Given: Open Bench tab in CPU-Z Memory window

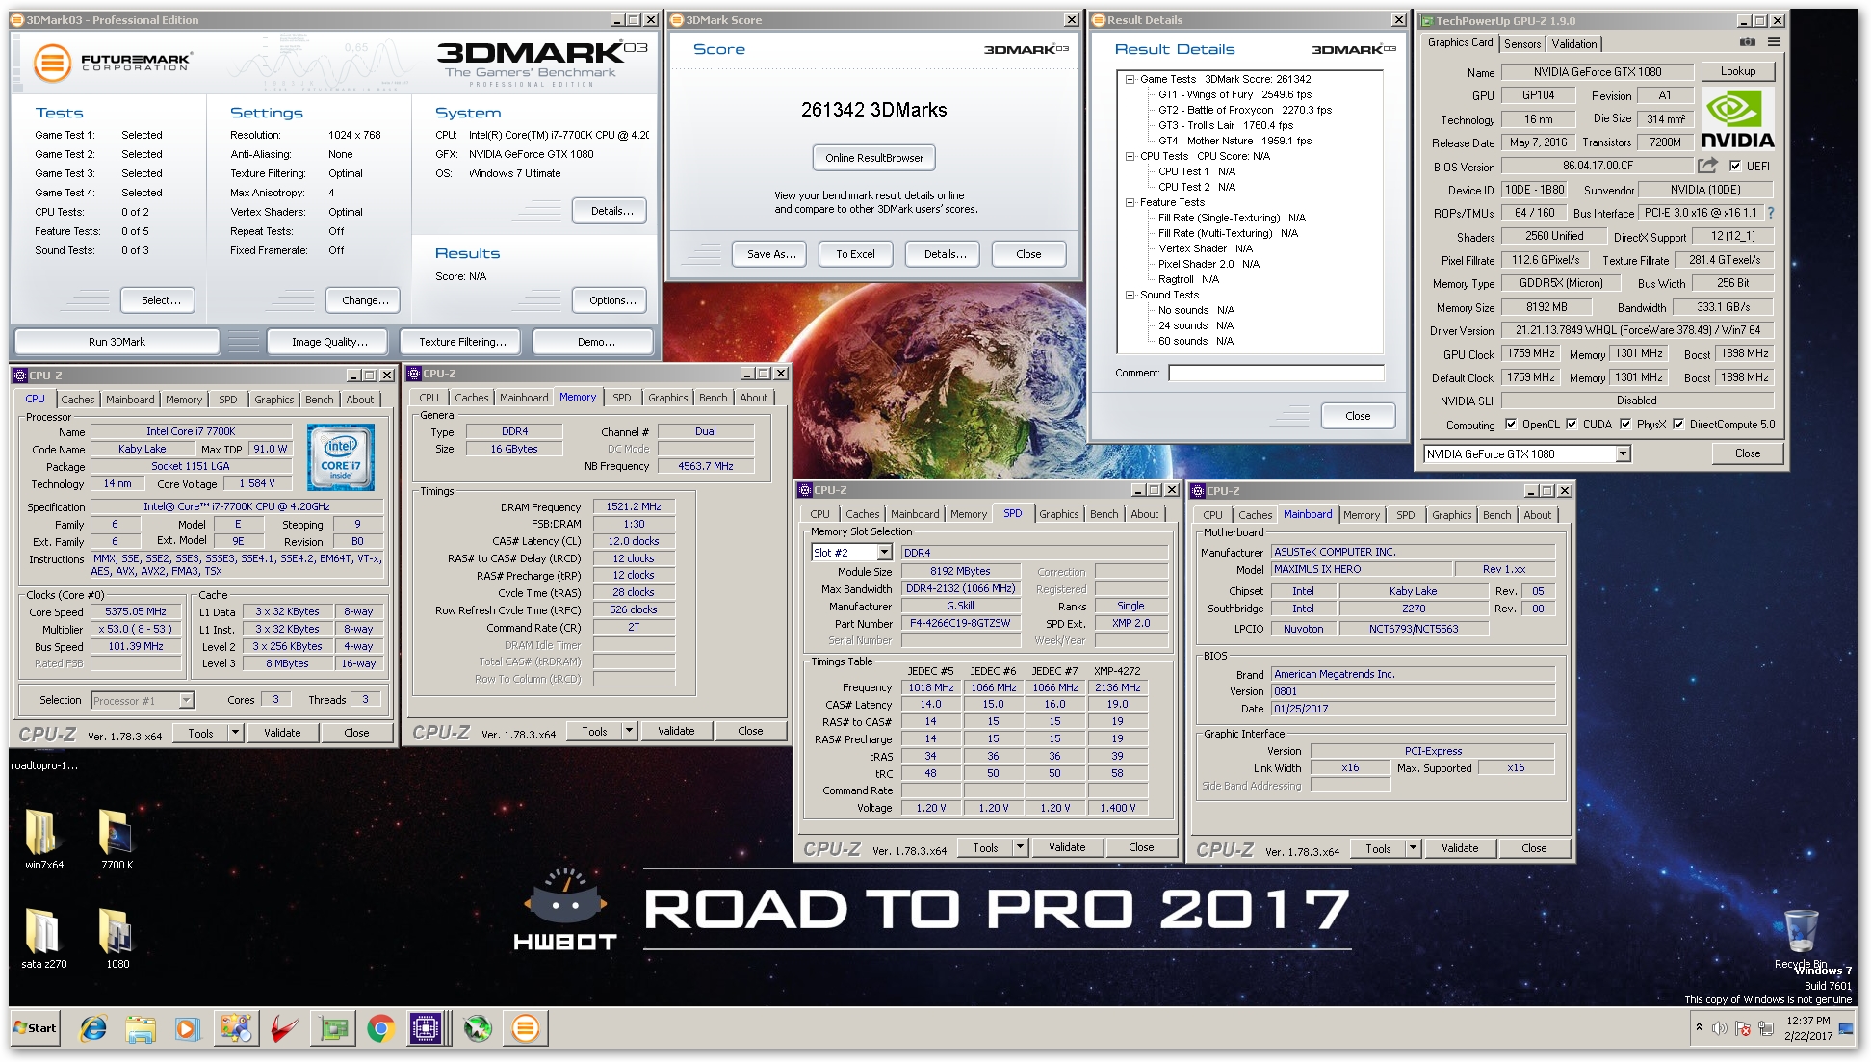Looking at the screenshot, I should tap(714, 398).
